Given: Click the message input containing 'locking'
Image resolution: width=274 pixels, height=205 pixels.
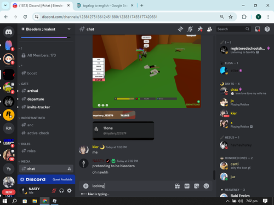Looking at the screenshot, I should tap(132, 186).
